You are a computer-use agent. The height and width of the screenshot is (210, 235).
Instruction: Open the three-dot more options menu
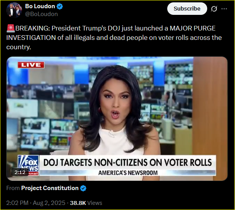(224, 9)
